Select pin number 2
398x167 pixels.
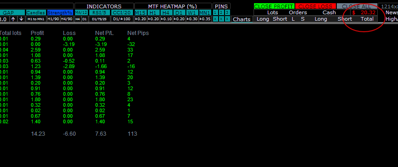pyautogui.click(x=221, y=12)
